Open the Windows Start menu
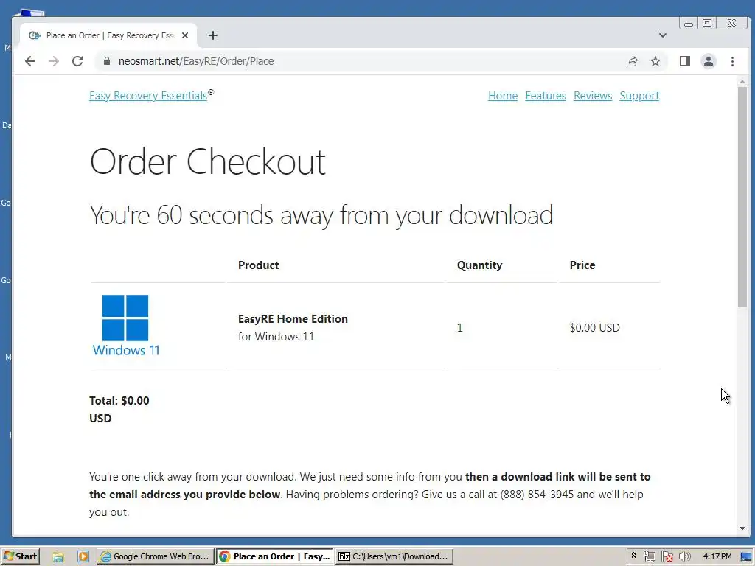This screenshot has width=755, height=566. [20, 556]
